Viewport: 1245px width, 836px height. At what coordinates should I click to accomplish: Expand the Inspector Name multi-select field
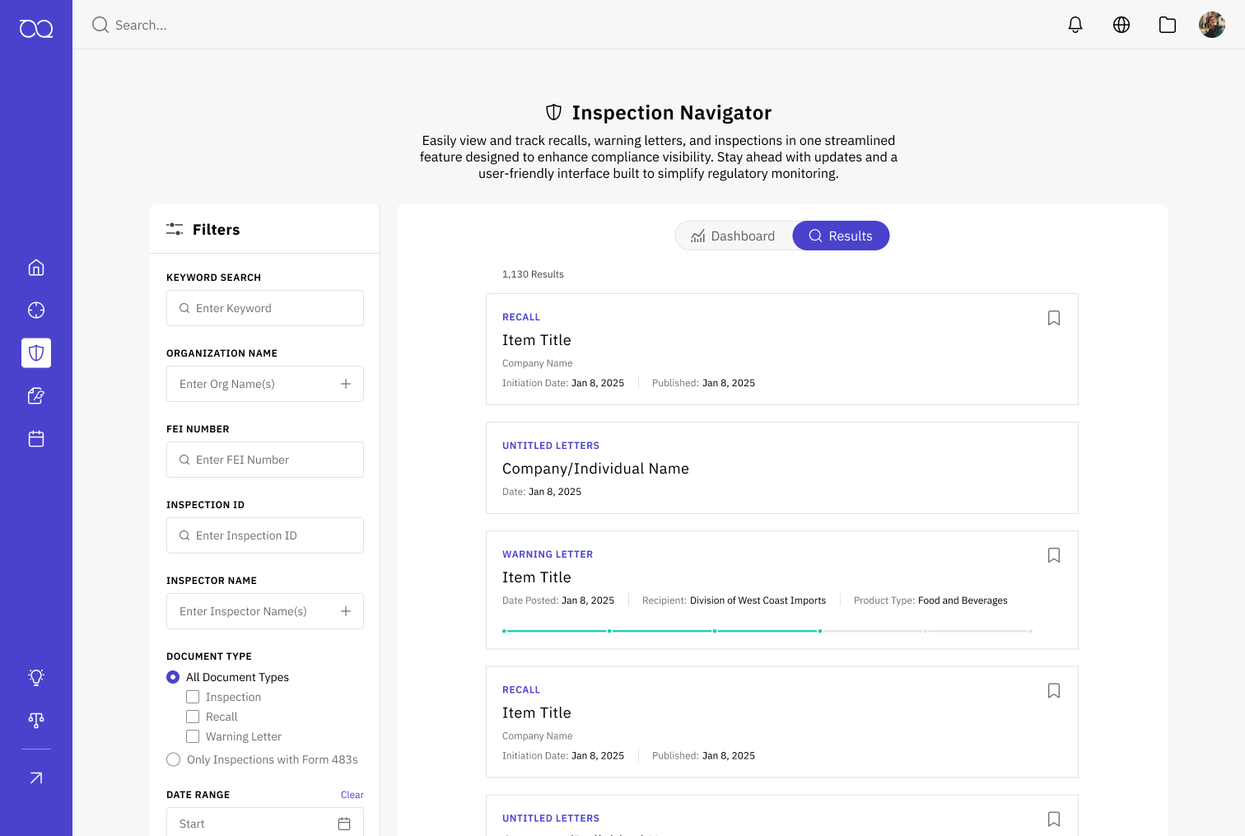[346, 610]
